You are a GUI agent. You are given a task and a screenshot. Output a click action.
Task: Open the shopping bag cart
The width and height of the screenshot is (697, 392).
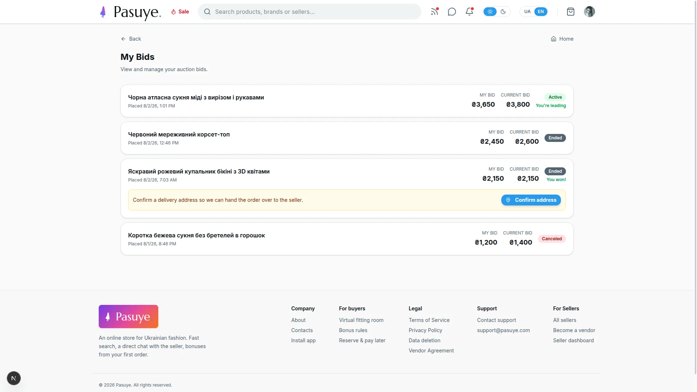571,12
